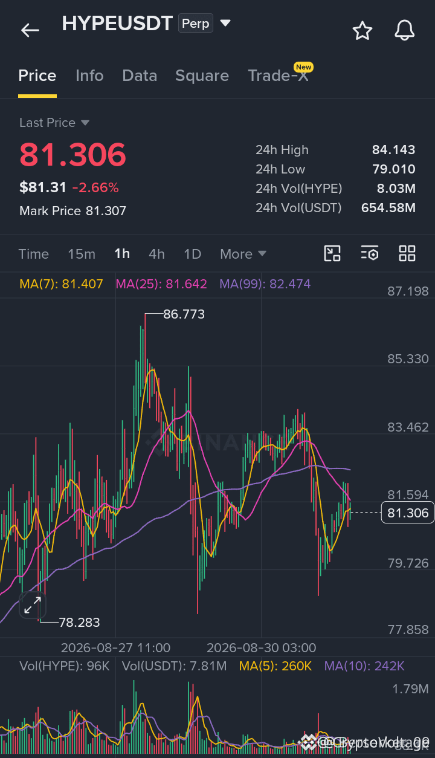Select the 1D chart interval
This screenshot has width=435, height=758.
click(192, 254)
